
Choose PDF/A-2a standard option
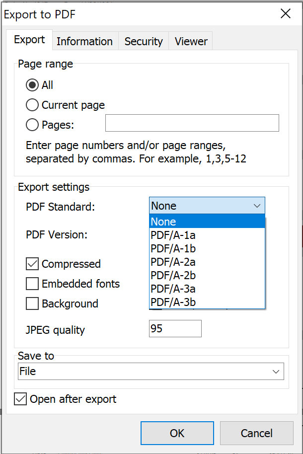click(207, 262)
